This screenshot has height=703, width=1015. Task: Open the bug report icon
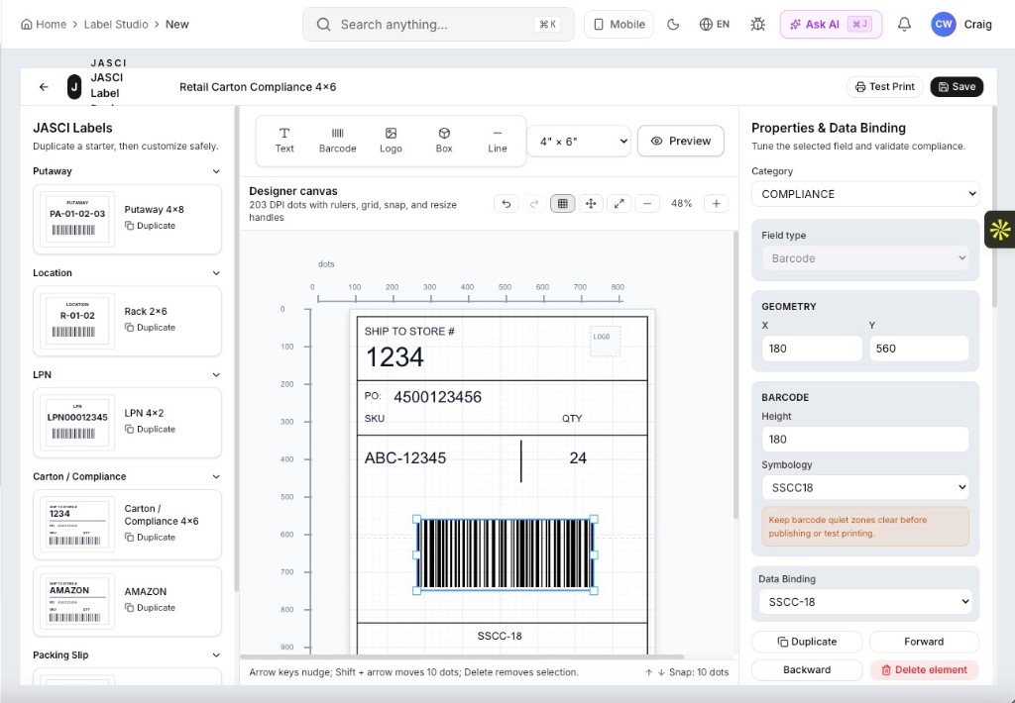pyautogui.click(x=757, y=25)
